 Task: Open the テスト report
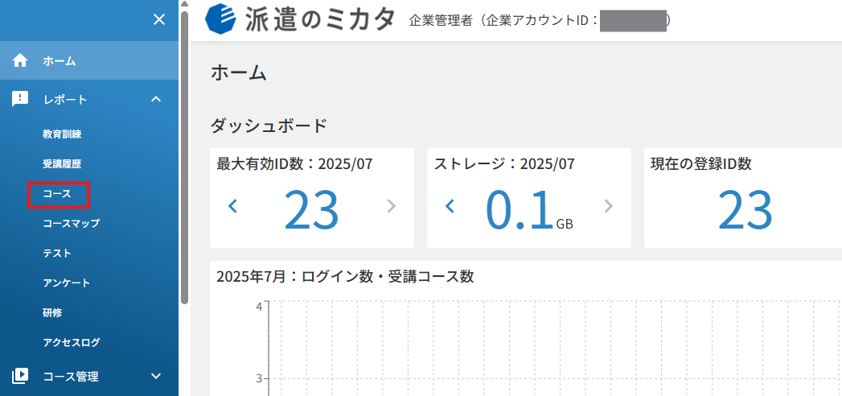(57, 253)
